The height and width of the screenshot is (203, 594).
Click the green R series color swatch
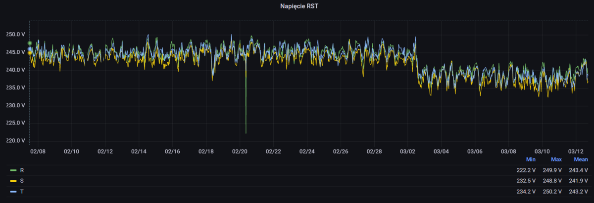[x=13, y=170]
